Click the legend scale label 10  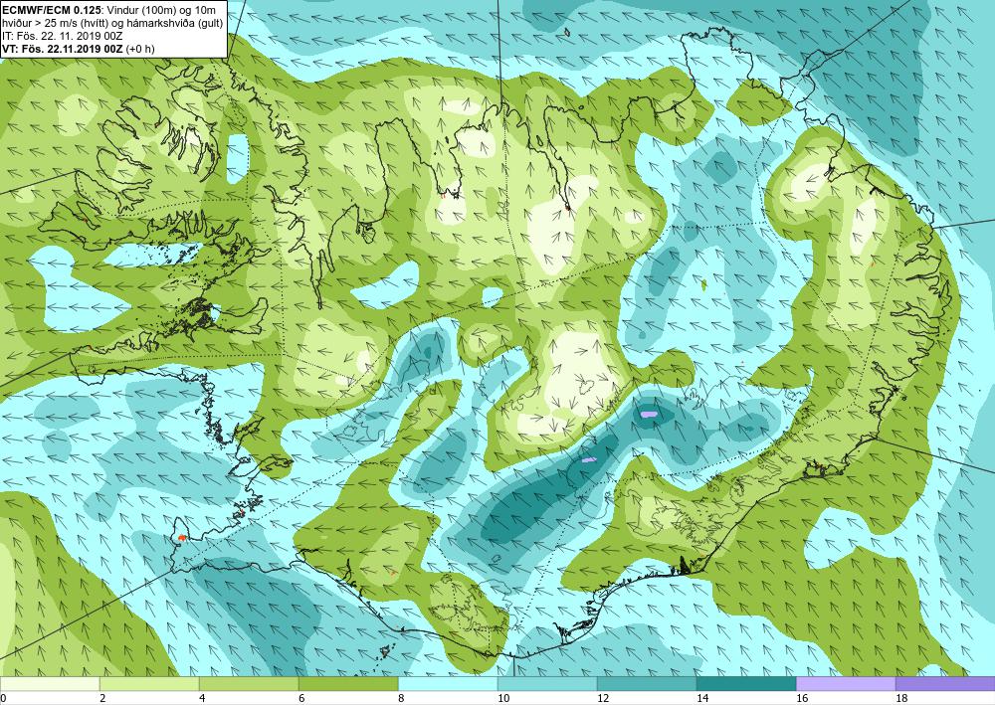click(x=503, y=698)
